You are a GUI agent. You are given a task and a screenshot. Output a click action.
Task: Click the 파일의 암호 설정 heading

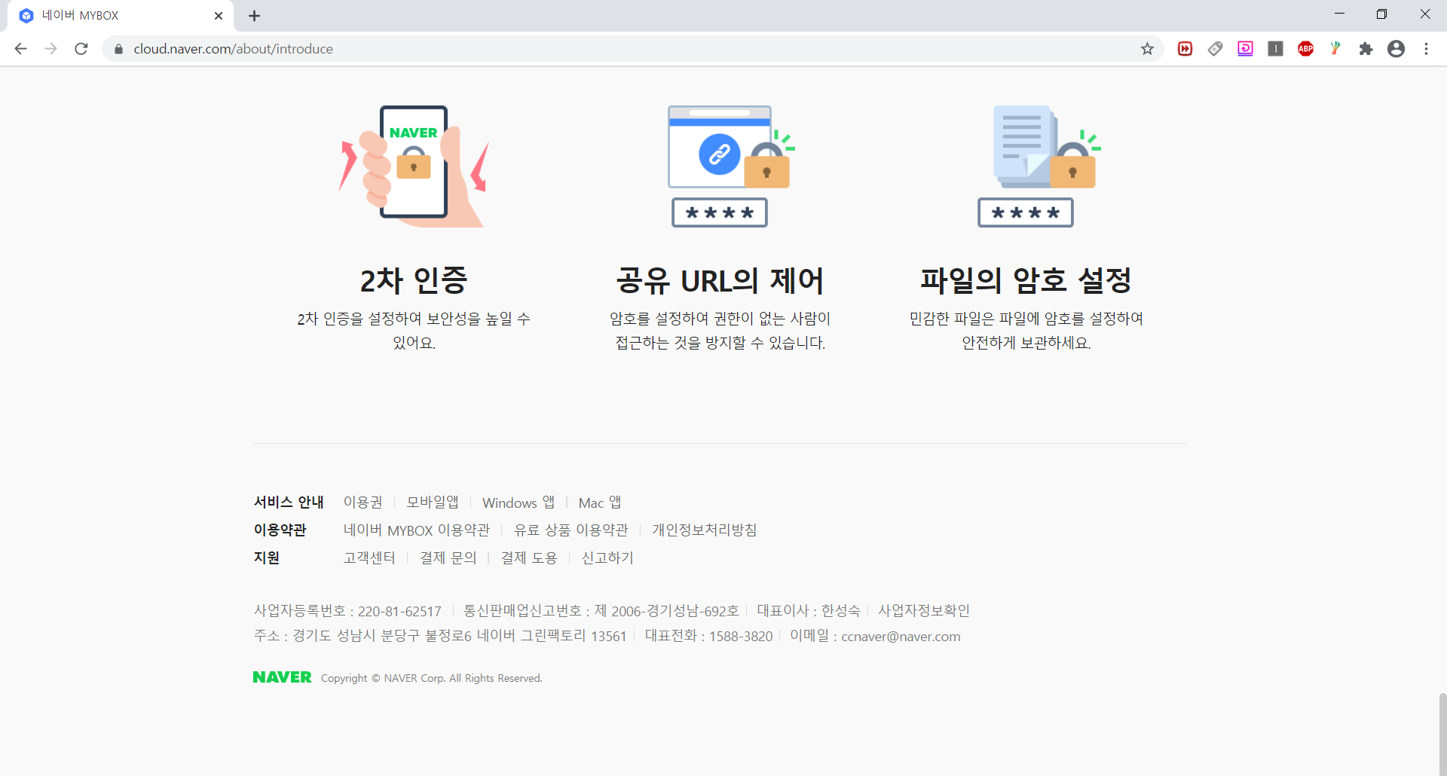(x=1026, y=280)
